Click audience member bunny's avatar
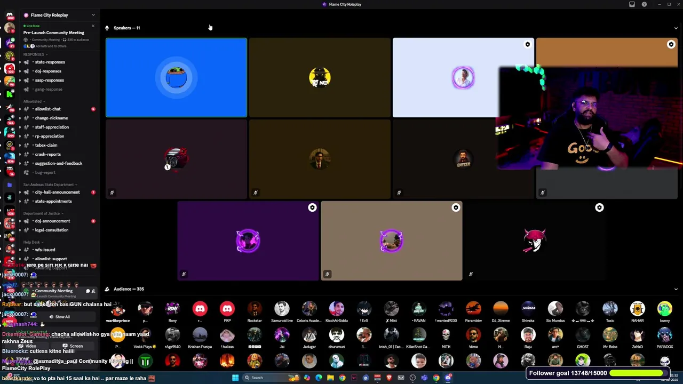This screenshot has width=683, height=384. [x=665, y=309]
